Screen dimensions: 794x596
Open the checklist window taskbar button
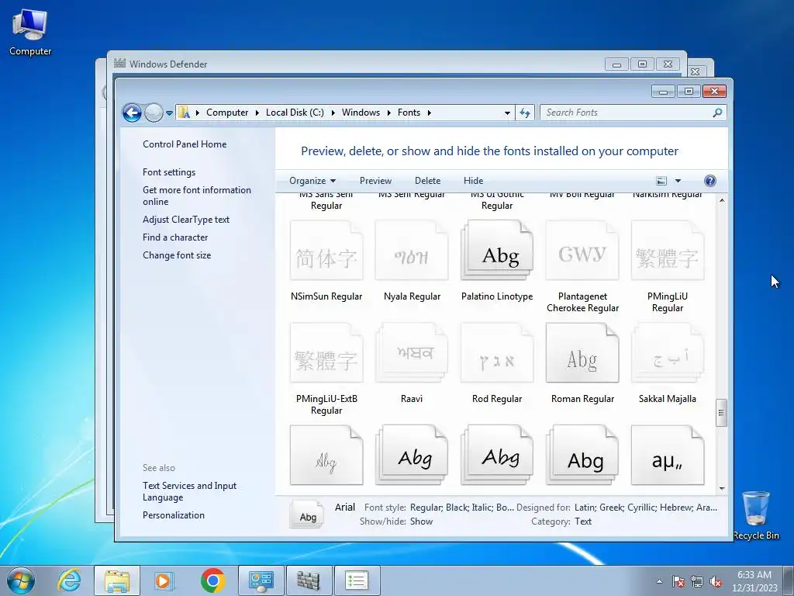357,580
